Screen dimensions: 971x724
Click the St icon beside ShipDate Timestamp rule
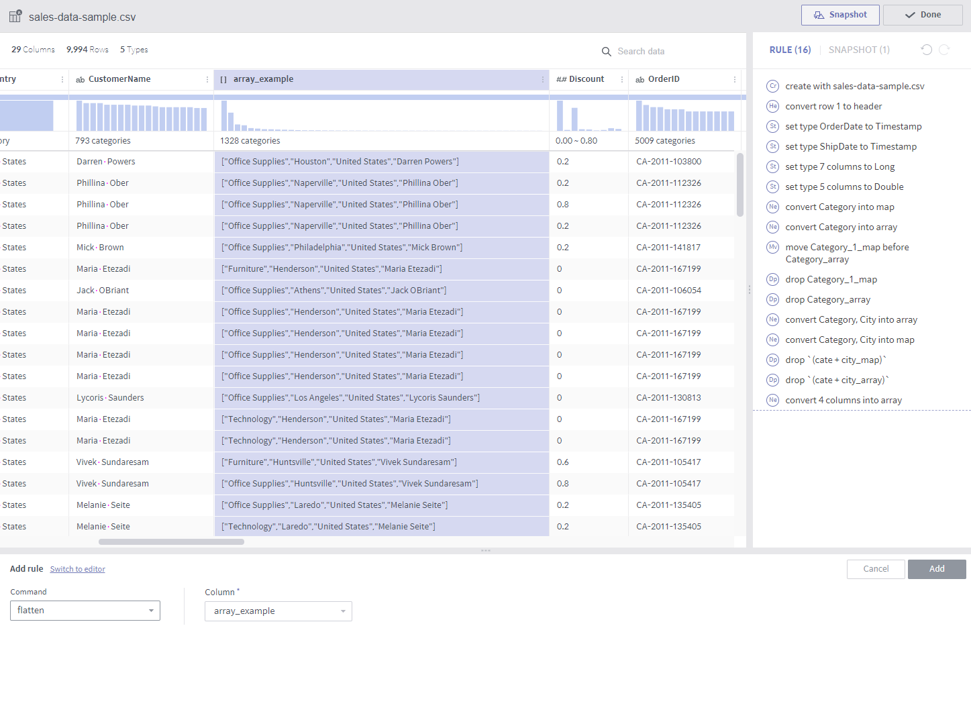pyautogui.click(x=773, y=146)
